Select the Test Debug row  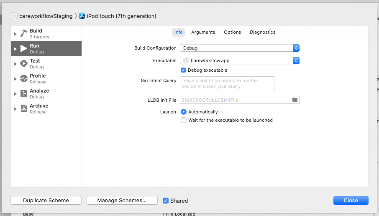pos(46,64)
